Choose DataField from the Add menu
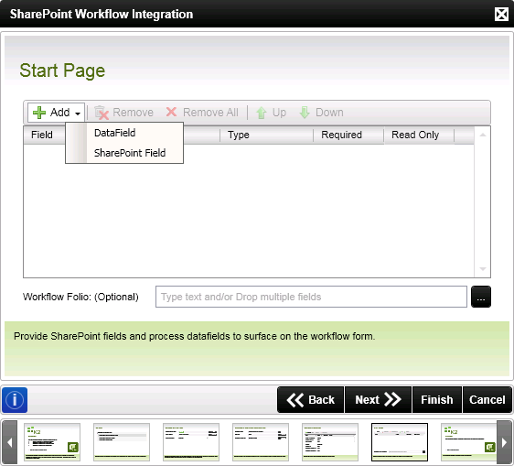514x466 pixels. (x=124, y=133)
